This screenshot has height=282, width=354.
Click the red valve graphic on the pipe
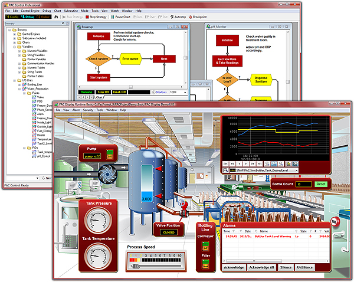184,209
